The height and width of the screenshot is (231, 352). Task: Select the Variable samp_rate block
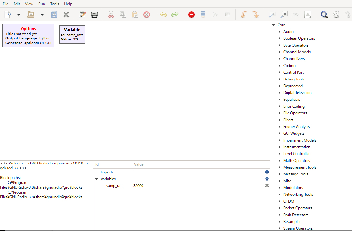coord(72,34)
